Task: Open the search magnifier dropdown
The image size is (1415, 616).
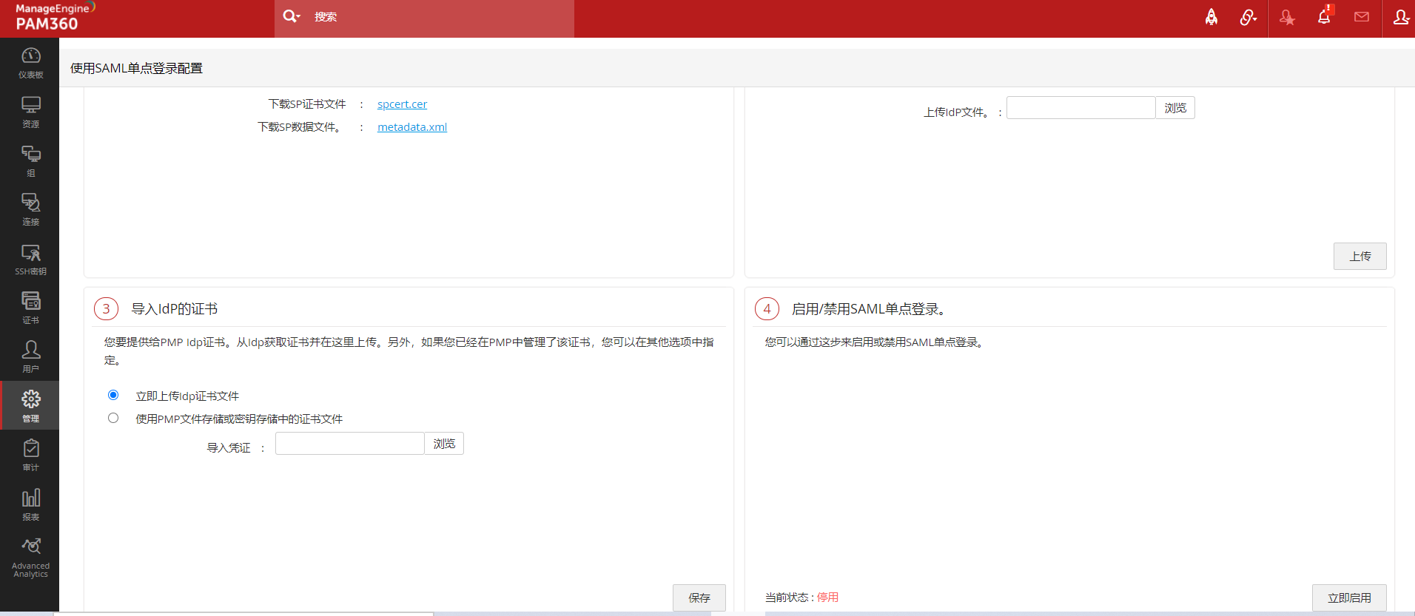Action: click(x=292, y=16)
